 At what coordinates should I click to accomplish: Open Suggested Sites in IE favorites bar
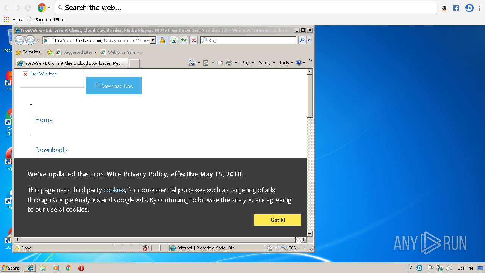(76, 52)
